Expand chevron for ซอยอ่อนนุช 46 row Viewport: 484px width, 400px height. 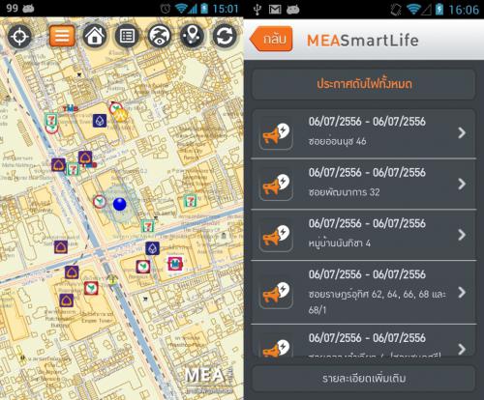click(462, 132)
